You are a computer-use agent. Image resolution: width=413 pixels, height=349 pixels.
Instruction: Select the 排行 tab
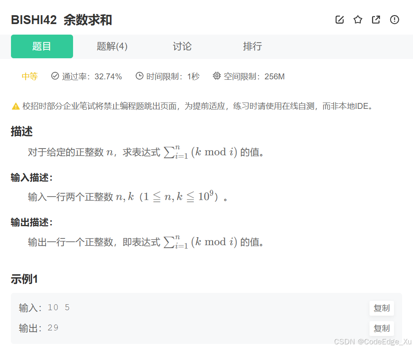[252, 46]
